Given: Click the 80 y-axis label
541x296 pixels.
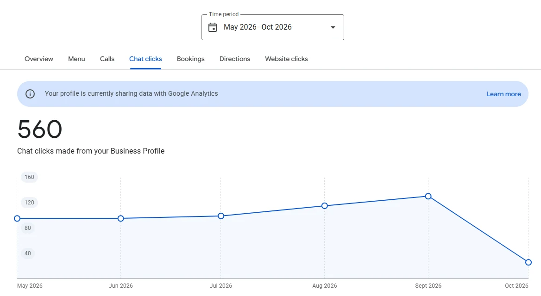Looking at the screenshot, I should click(x=28, y=228).
